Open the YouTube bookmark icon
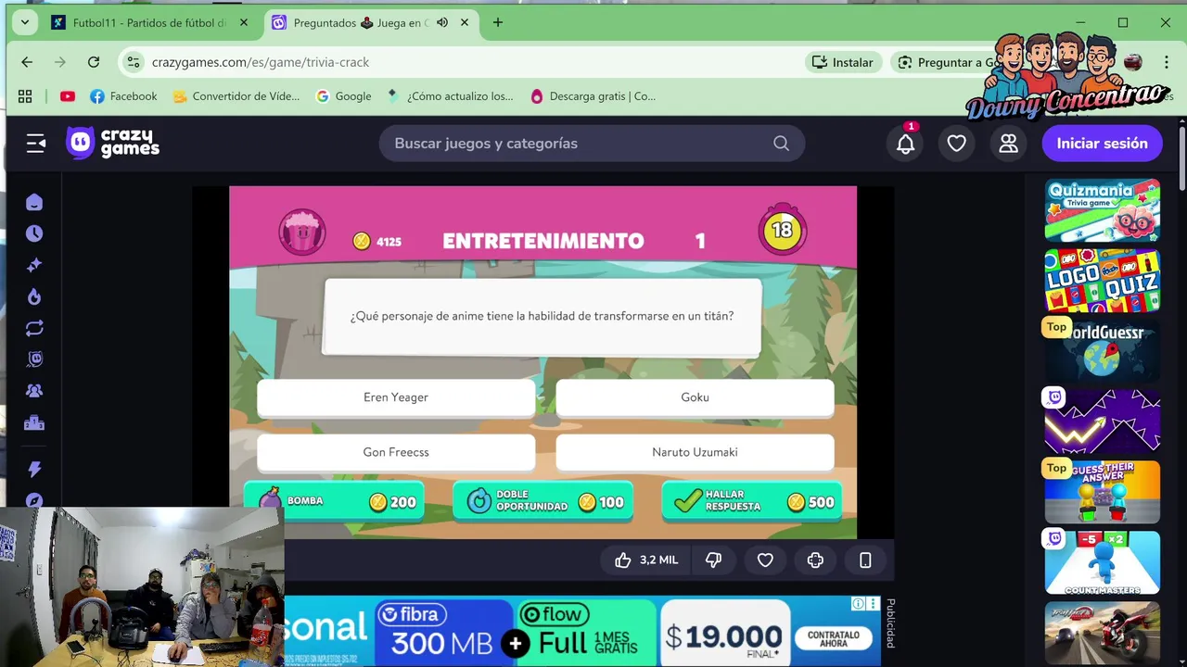 (x=68, y=96)
